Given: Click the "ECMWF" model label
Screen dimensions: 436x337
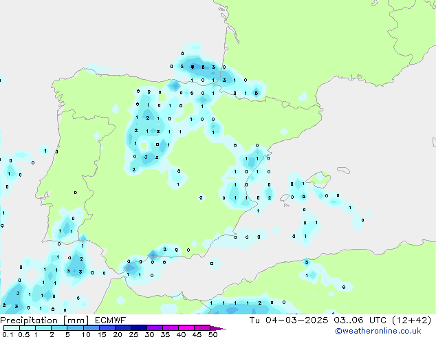Looking at the screenshot, I should (111, 320).
